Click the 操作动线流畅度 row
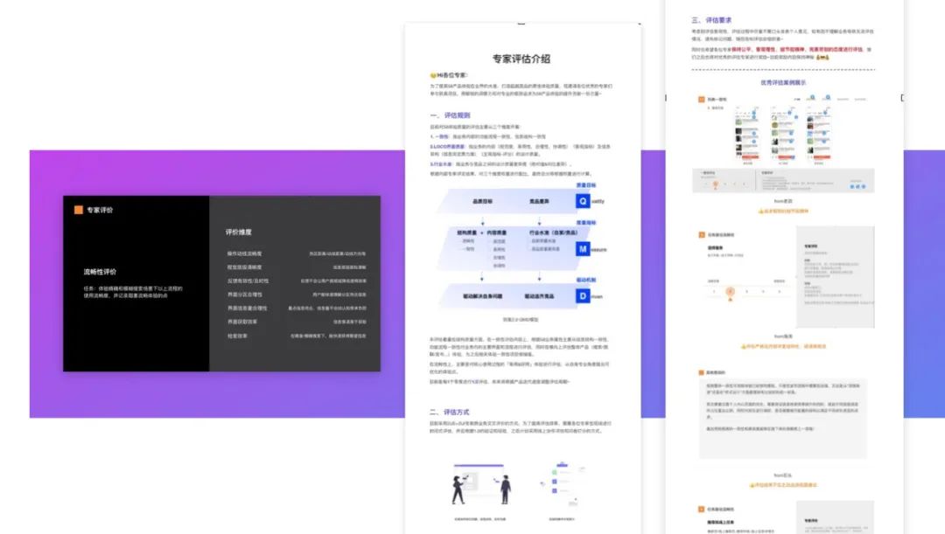 pos(296,253)
